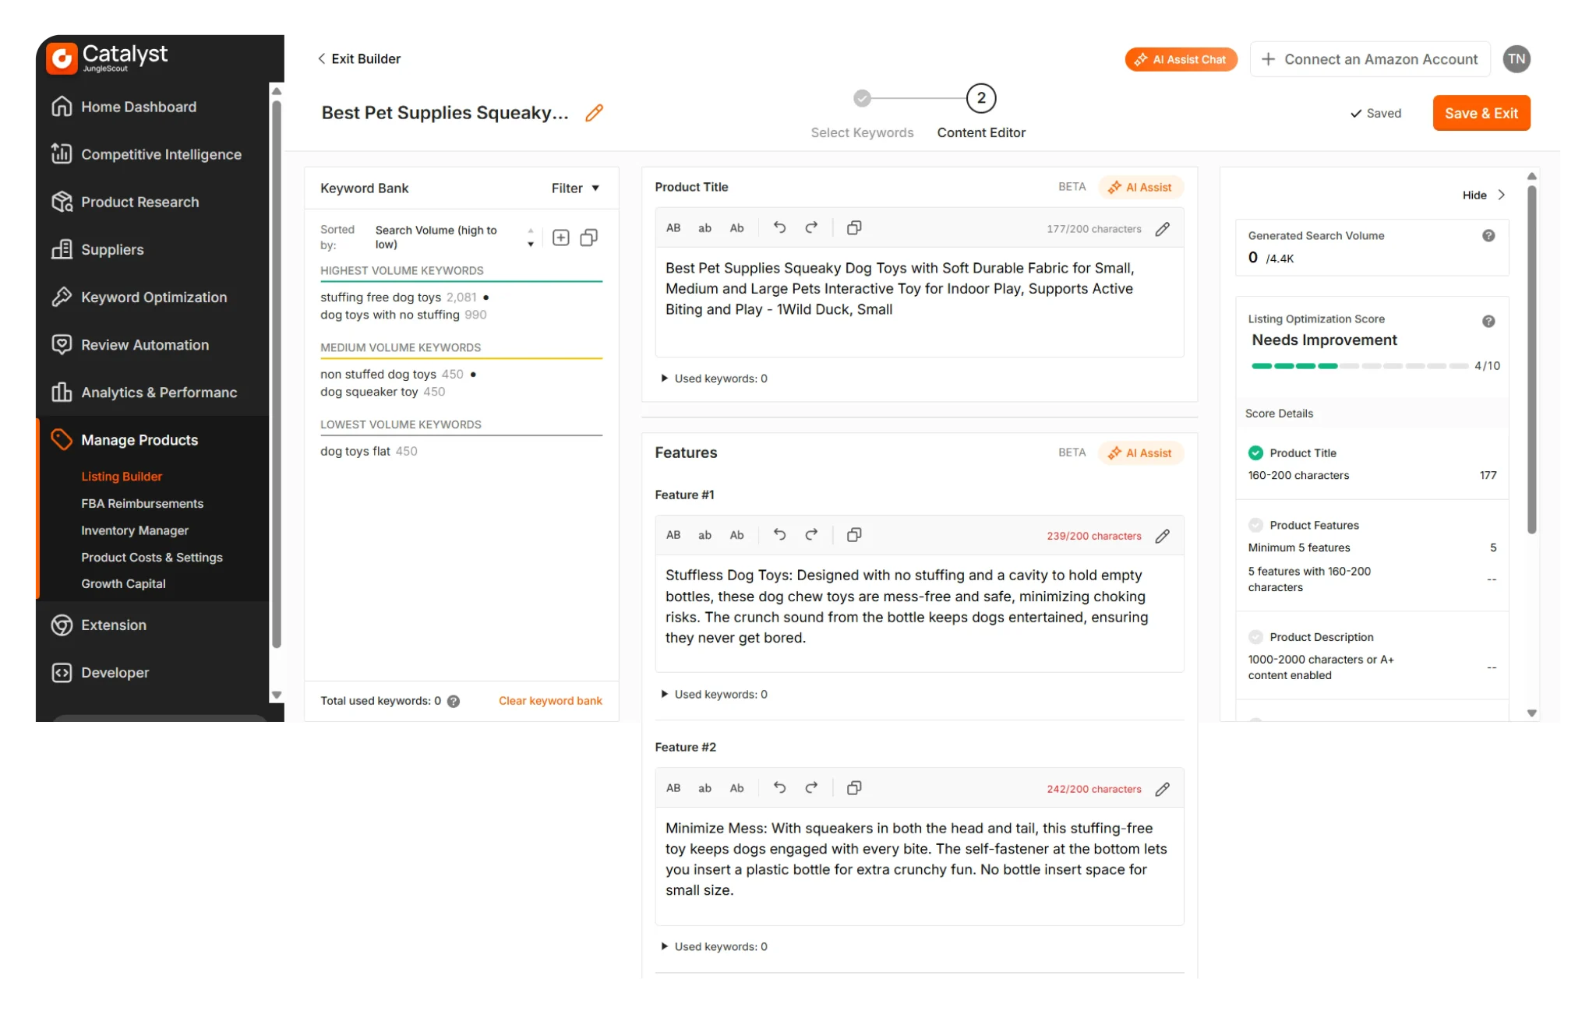Click the Listing Optimization Score progress bar
1596x1021 pixels.
coord(1360,366)
